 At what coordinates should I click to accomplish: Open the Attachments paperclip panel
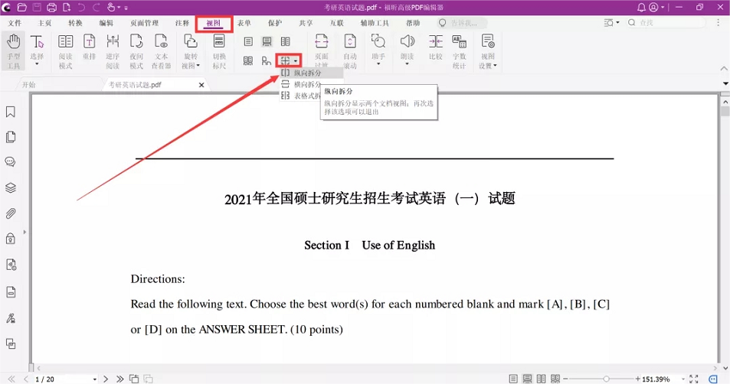[10, 213]
